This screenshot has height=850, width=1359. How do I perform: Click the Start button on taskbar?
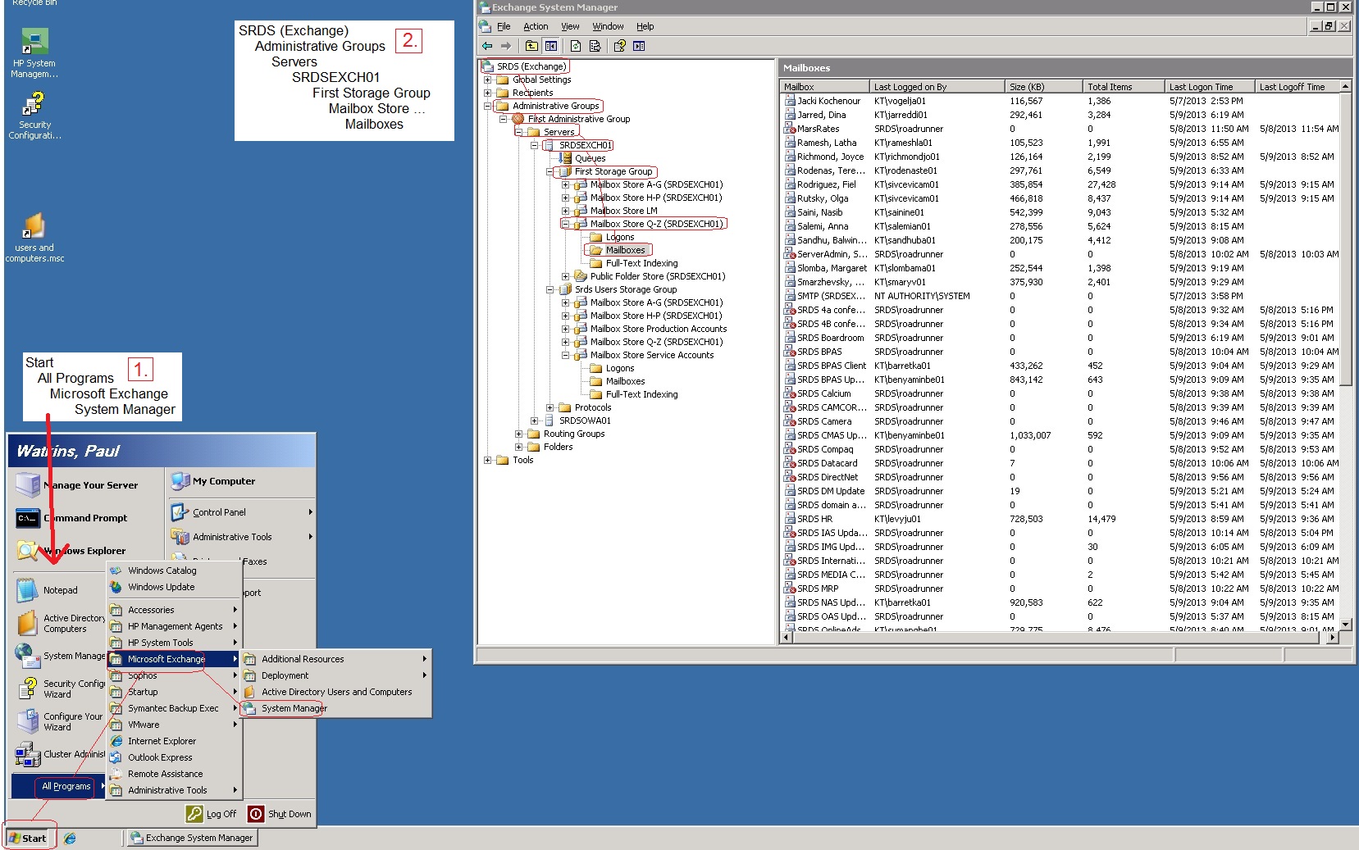coord(28,838)
